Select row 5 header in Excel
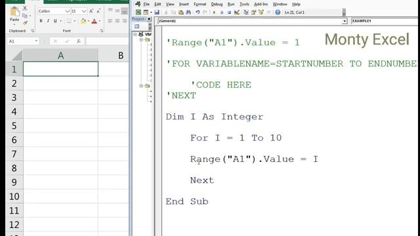 point(14,126)
